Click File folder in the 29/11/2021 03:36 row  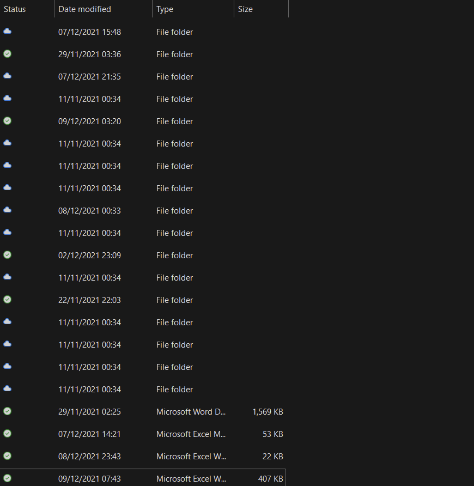[x=174, y=54]
